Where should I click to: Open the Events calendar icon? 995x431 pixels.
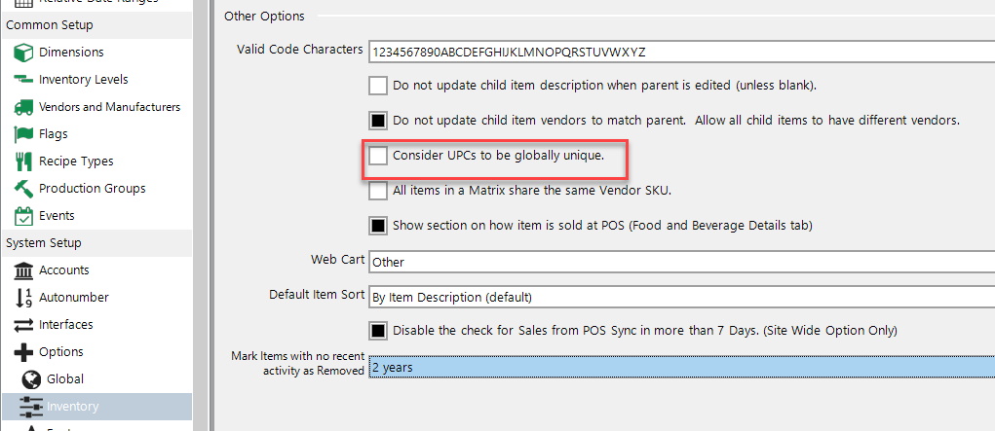click(x=23, y=216)
